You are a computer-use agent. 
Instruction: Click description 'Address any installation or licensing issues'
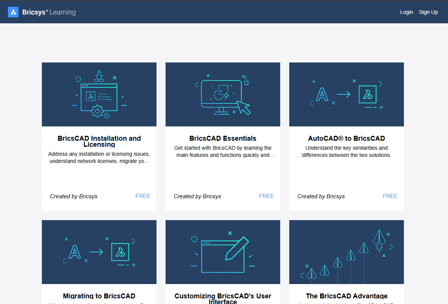pos(99,157)
